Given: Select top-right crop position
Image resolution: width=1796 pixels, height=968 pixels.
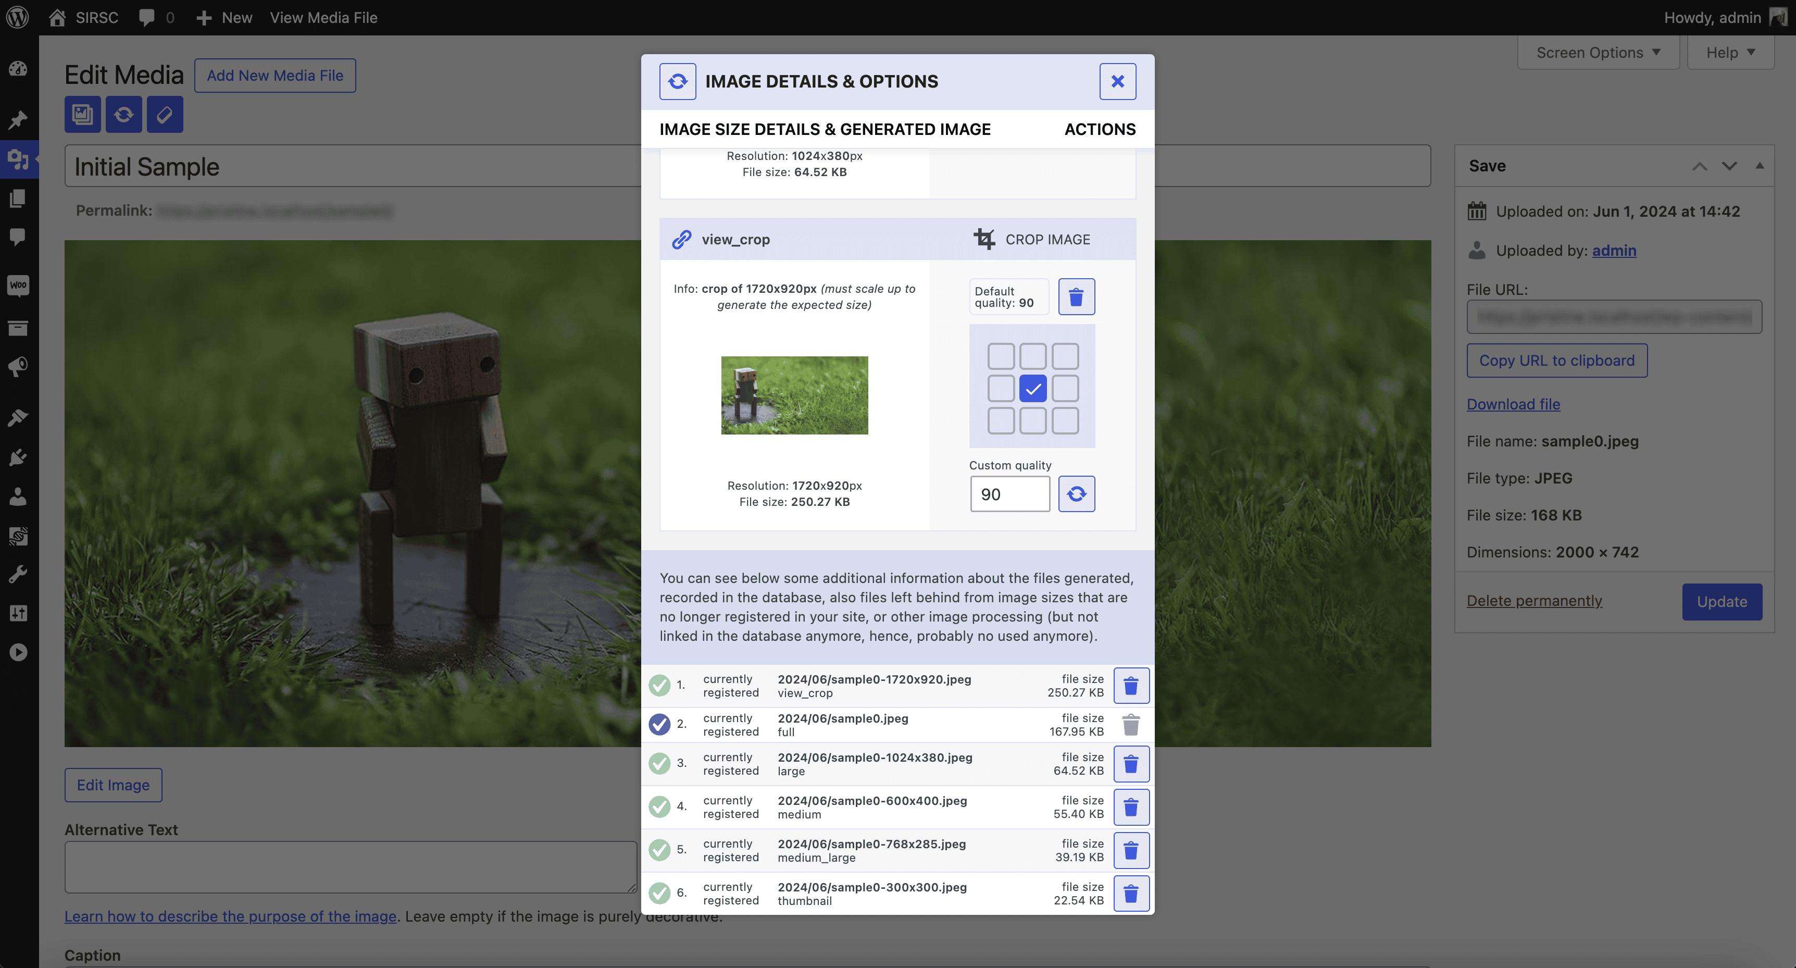Looking at the screenshot, I should pos(1065,356).
